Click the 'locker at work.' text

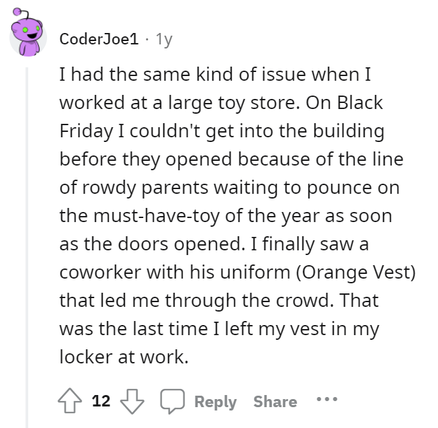coord(123,356)
